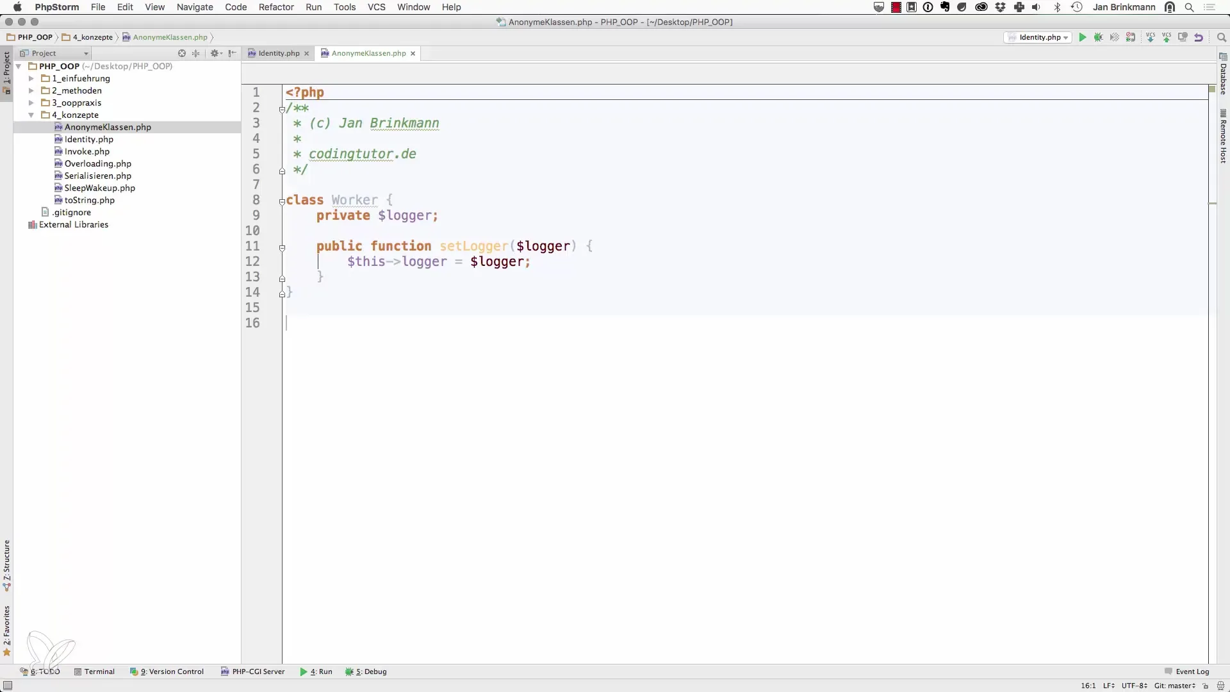This screenshot has height=692, width=1230.
Task: Open run configuration dropdown Identity.php
Action: [1038, 37]
